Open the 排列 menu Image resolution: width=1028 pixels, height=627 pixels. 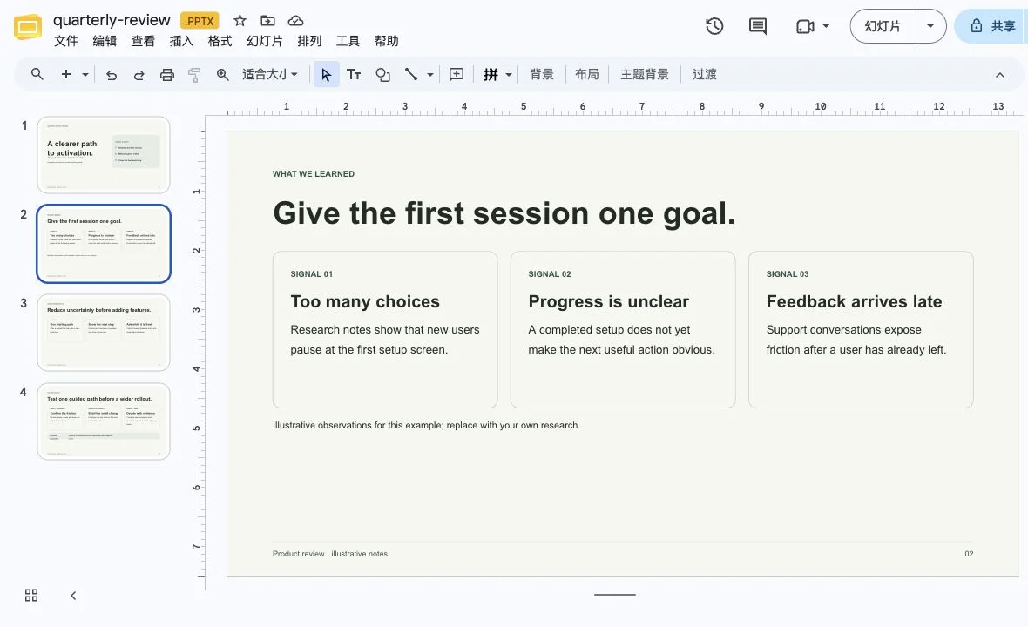[x=309, y=41]
